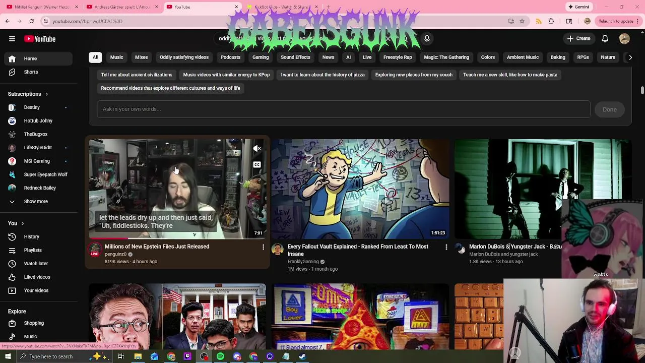The width and height of the screenshot is (645, 363).
Task: Choose 'Music videos with similar energy to KPop'
Action: coord(226,75)
